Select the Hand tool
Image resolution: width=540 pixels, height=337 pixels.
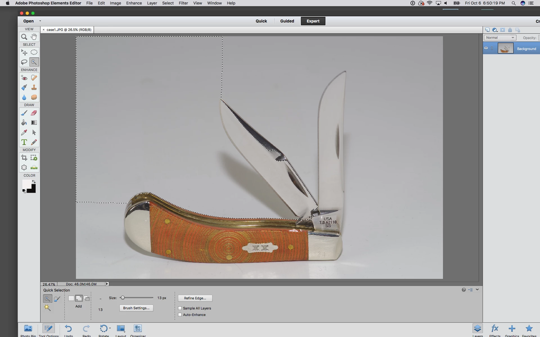(x=34, y=37)
